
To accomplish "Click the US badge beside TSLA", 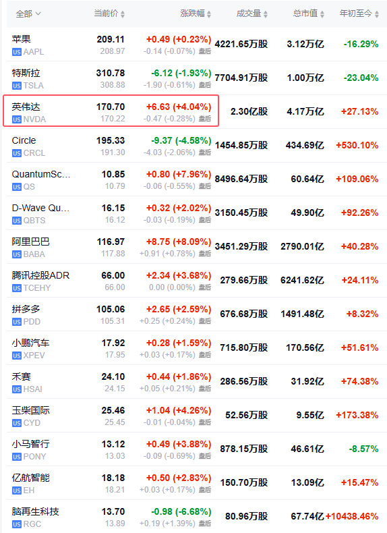I will pyautogui.click(x=17, y=86).
